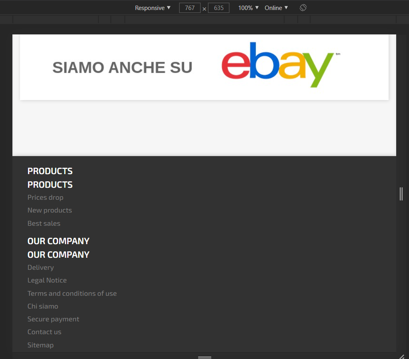
Task: Click the viewport height field showing 635
Action: tap(219, 8)
